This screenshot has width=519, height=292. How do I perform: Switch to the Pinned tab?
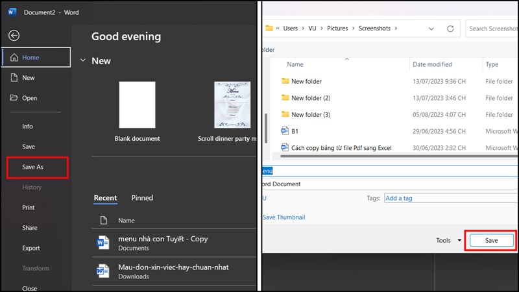coord(142,198)
